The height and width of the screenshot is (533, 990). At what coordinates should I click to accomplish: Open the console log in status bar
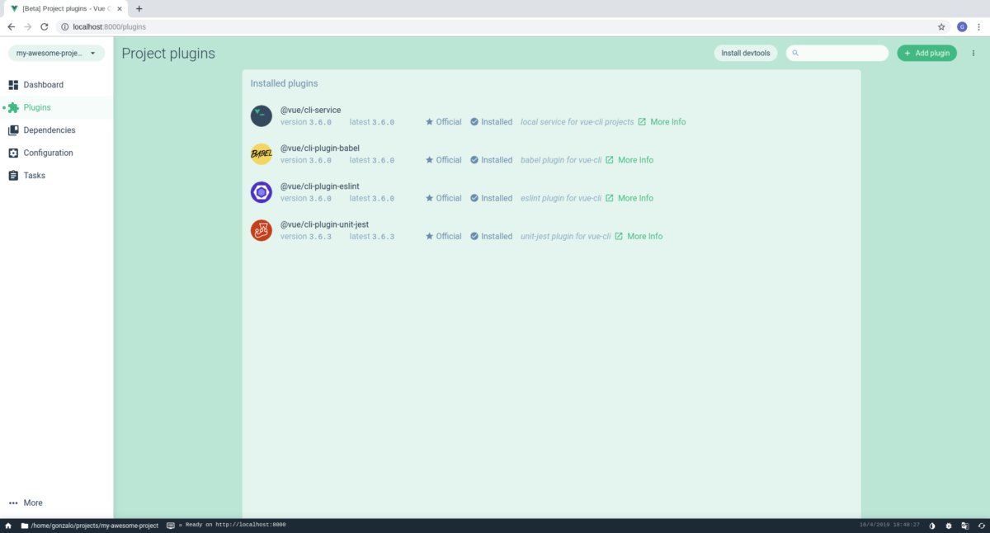tap(226, 526)
